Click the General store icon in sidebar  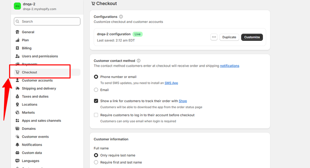[x=18, y=32]
